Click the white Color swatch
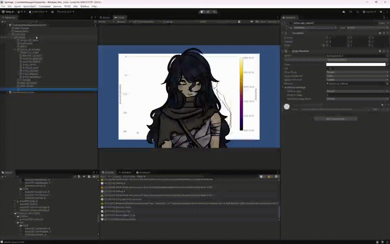Viewport: 390px width, 244px height. pyautogui.click(x=356, y=64)
